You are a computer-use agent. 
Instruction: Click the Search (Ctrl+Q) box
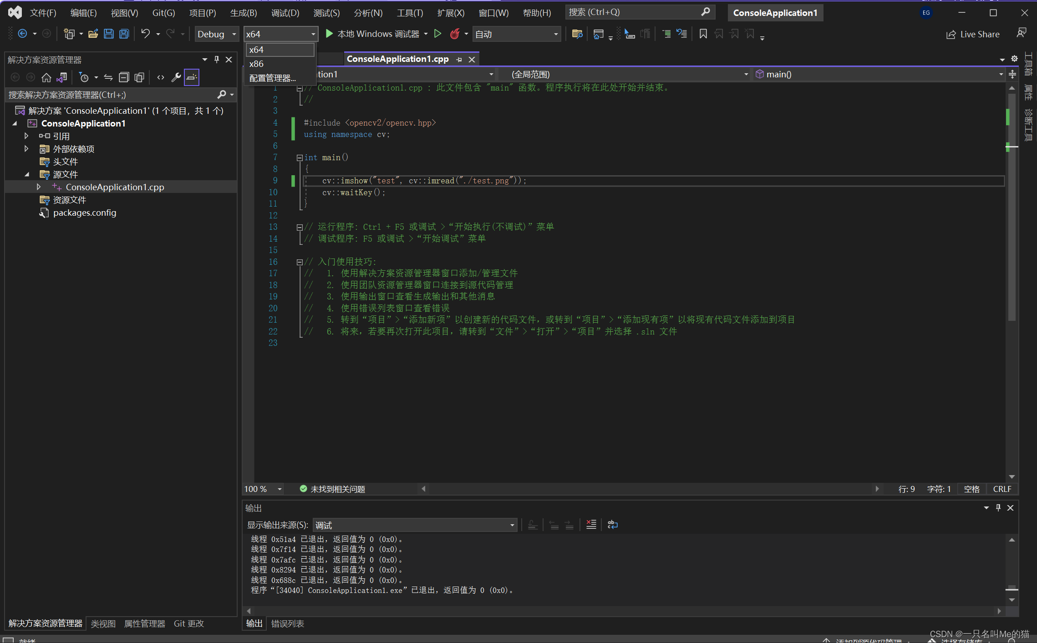pos(633,12)
